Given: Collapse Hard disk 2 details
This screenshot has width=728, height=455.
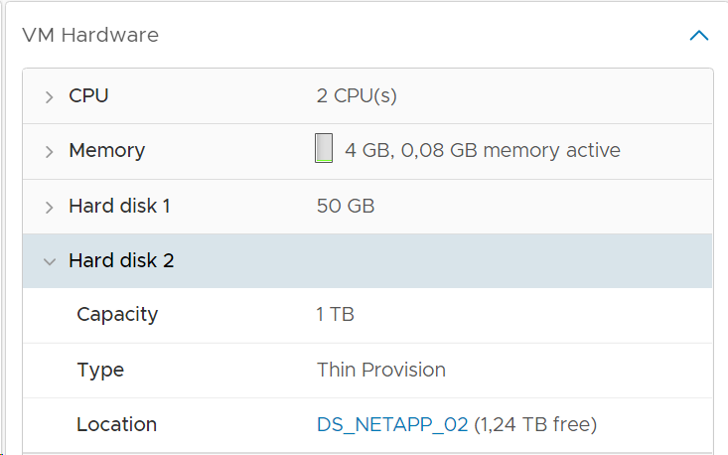Looking at the screenshot, I should tap(50, 262).
